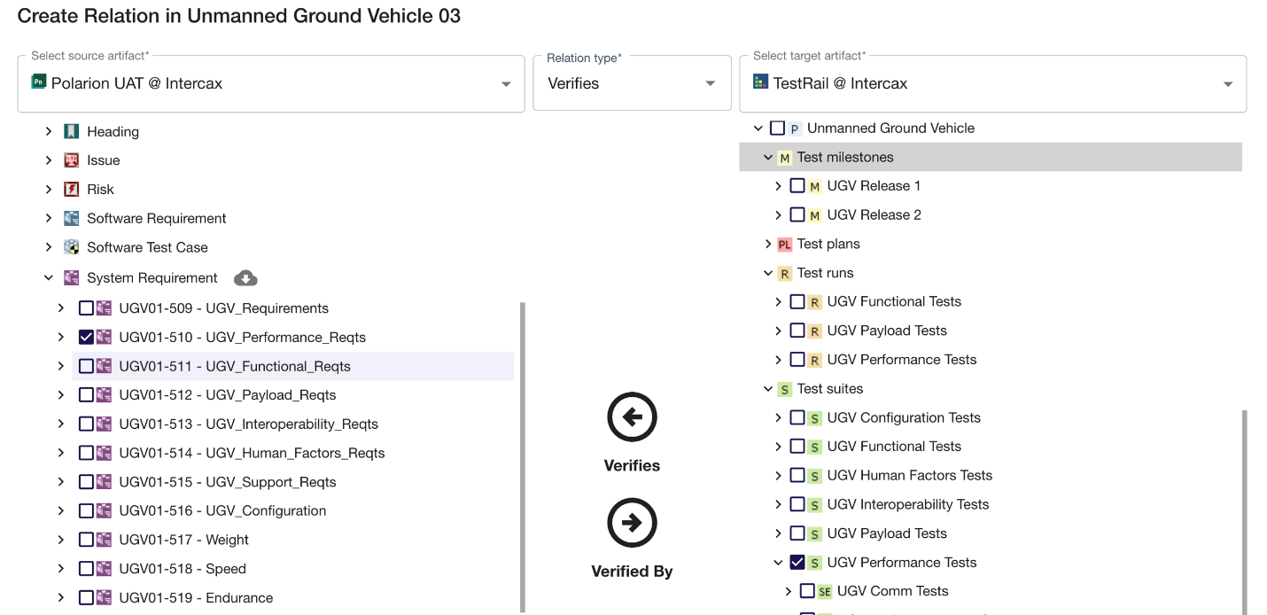This screenshot has height=615, width=1267.
Task: Click the Polarion icon in the source artifact field
Action: 38,83
